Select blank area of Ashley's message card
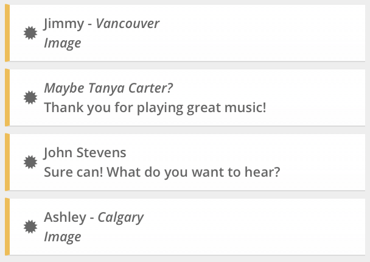Viewport: 370px width, 262px height. coord(260,227)
